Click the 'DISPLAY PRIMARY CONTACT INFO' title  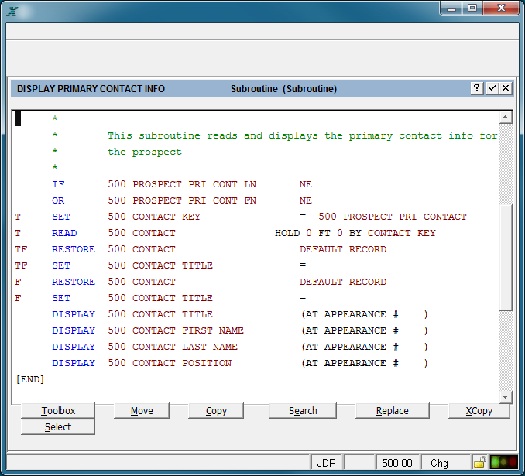tap(91, 89)
